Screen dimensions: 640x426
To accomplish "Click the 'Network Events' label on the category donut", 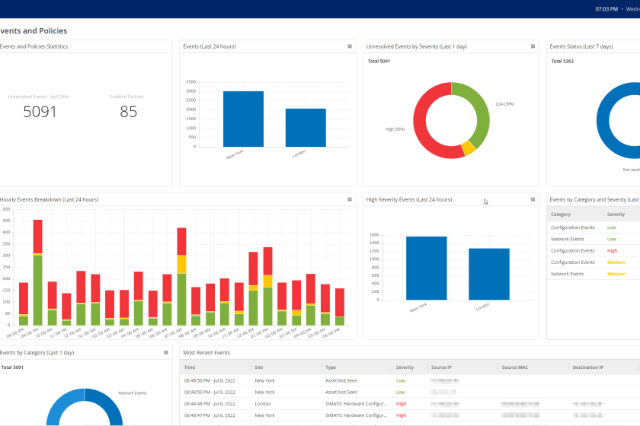I will [133, 393].
